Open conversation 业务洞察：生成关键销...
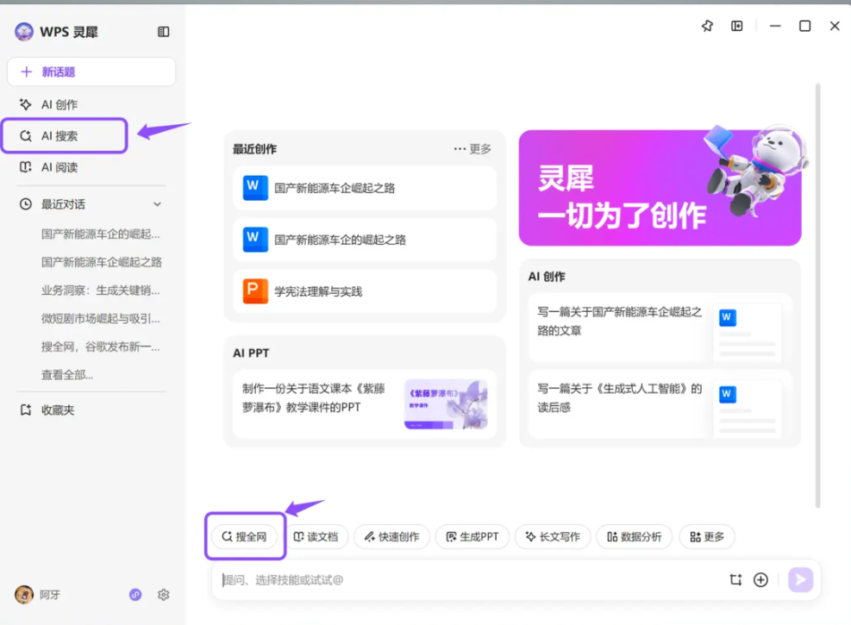 pyautogui.click(x=100, y=291)
